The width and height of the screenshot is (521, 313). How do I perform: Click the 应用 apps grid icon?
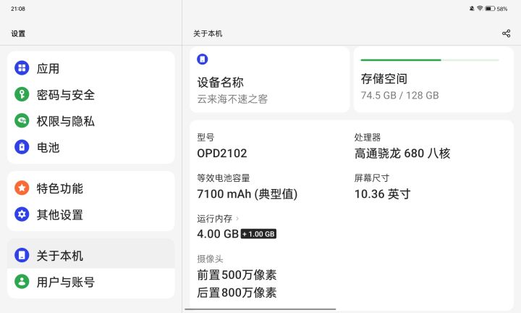click(22, 69)
